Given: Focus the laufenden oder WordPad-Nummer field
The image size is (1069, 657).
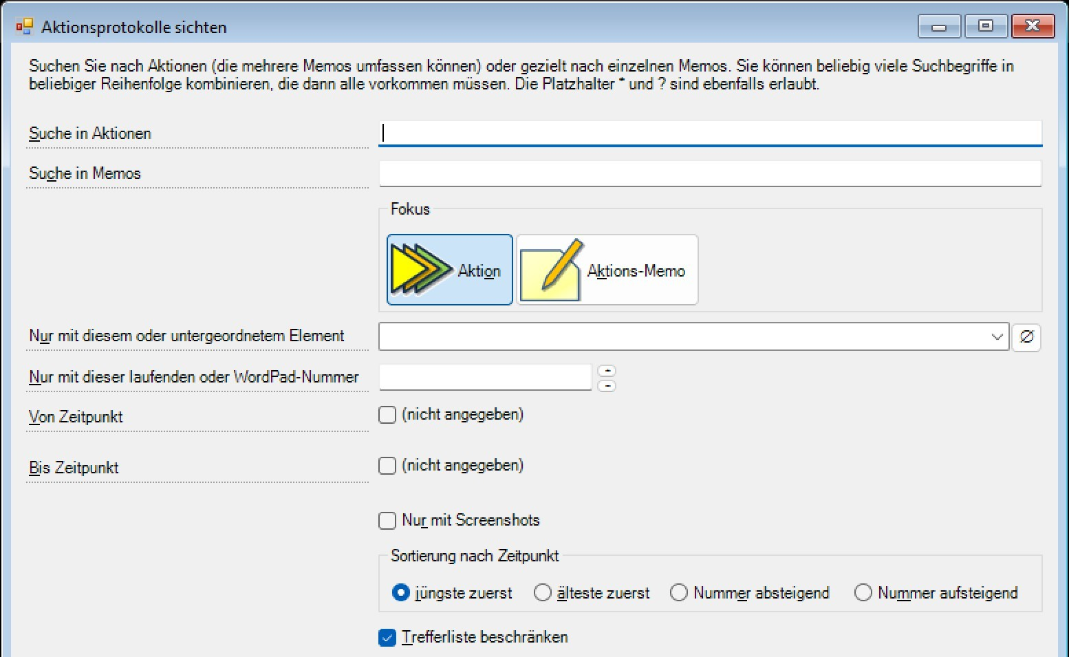Looking at the screenshot, I should 485,377.
